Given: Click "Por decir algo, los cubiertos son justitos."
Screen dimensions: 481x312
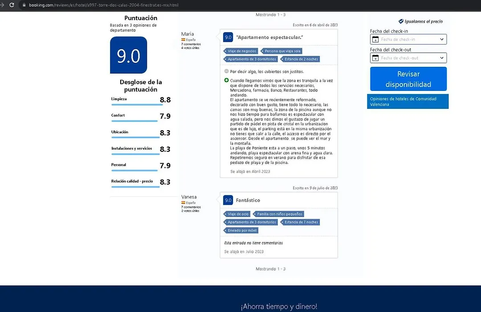Looking at the screenshot, I should coord(267,72).
